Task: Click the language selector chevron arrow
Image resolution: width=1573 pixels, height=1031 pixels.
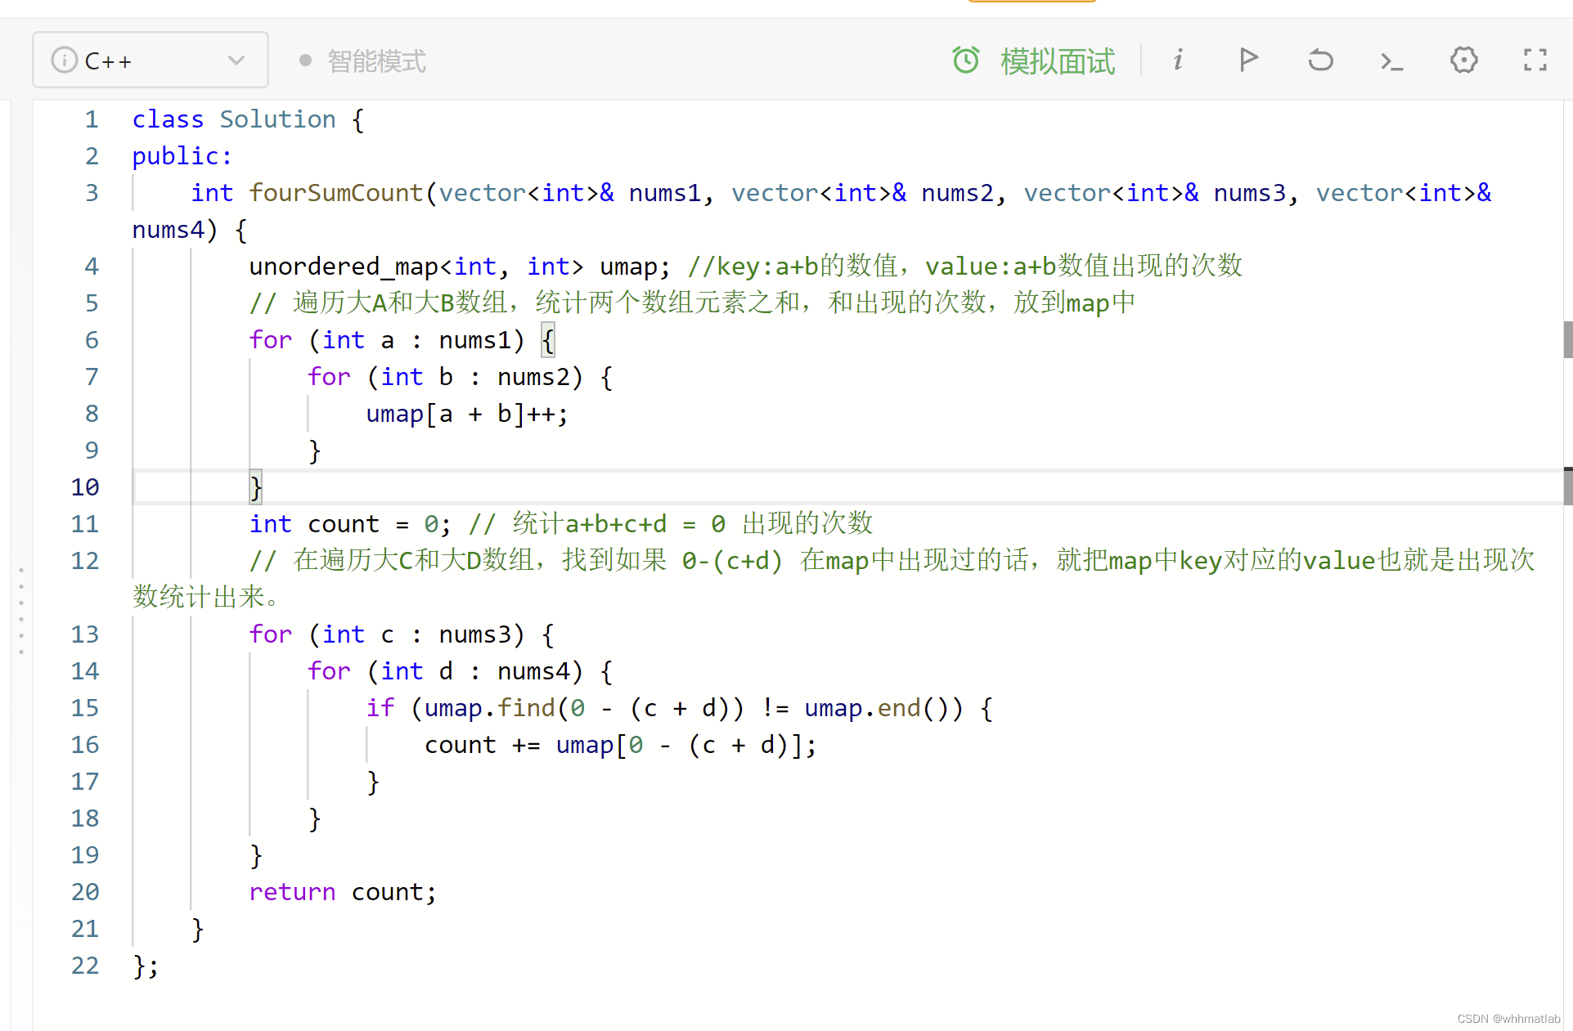Action: tap(236, 61)
